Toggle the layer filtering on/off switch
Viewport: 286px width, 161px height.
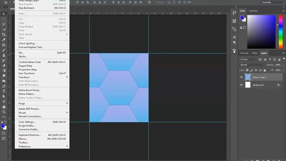[x=284, y=59]
